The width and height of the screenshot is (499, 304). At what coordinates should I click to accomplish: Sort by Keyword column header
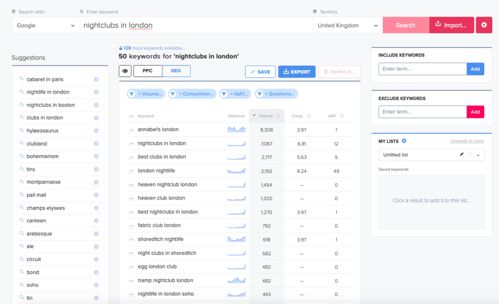point(146,116)
